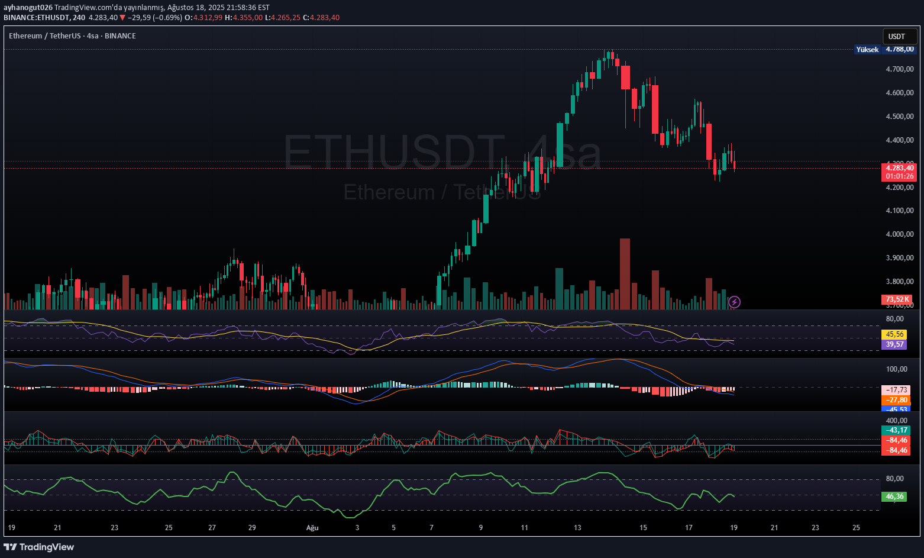Click date 27 on the time axis
Image resolution: width=924 pixels, height=558 pixels.
tap(212, 528)
